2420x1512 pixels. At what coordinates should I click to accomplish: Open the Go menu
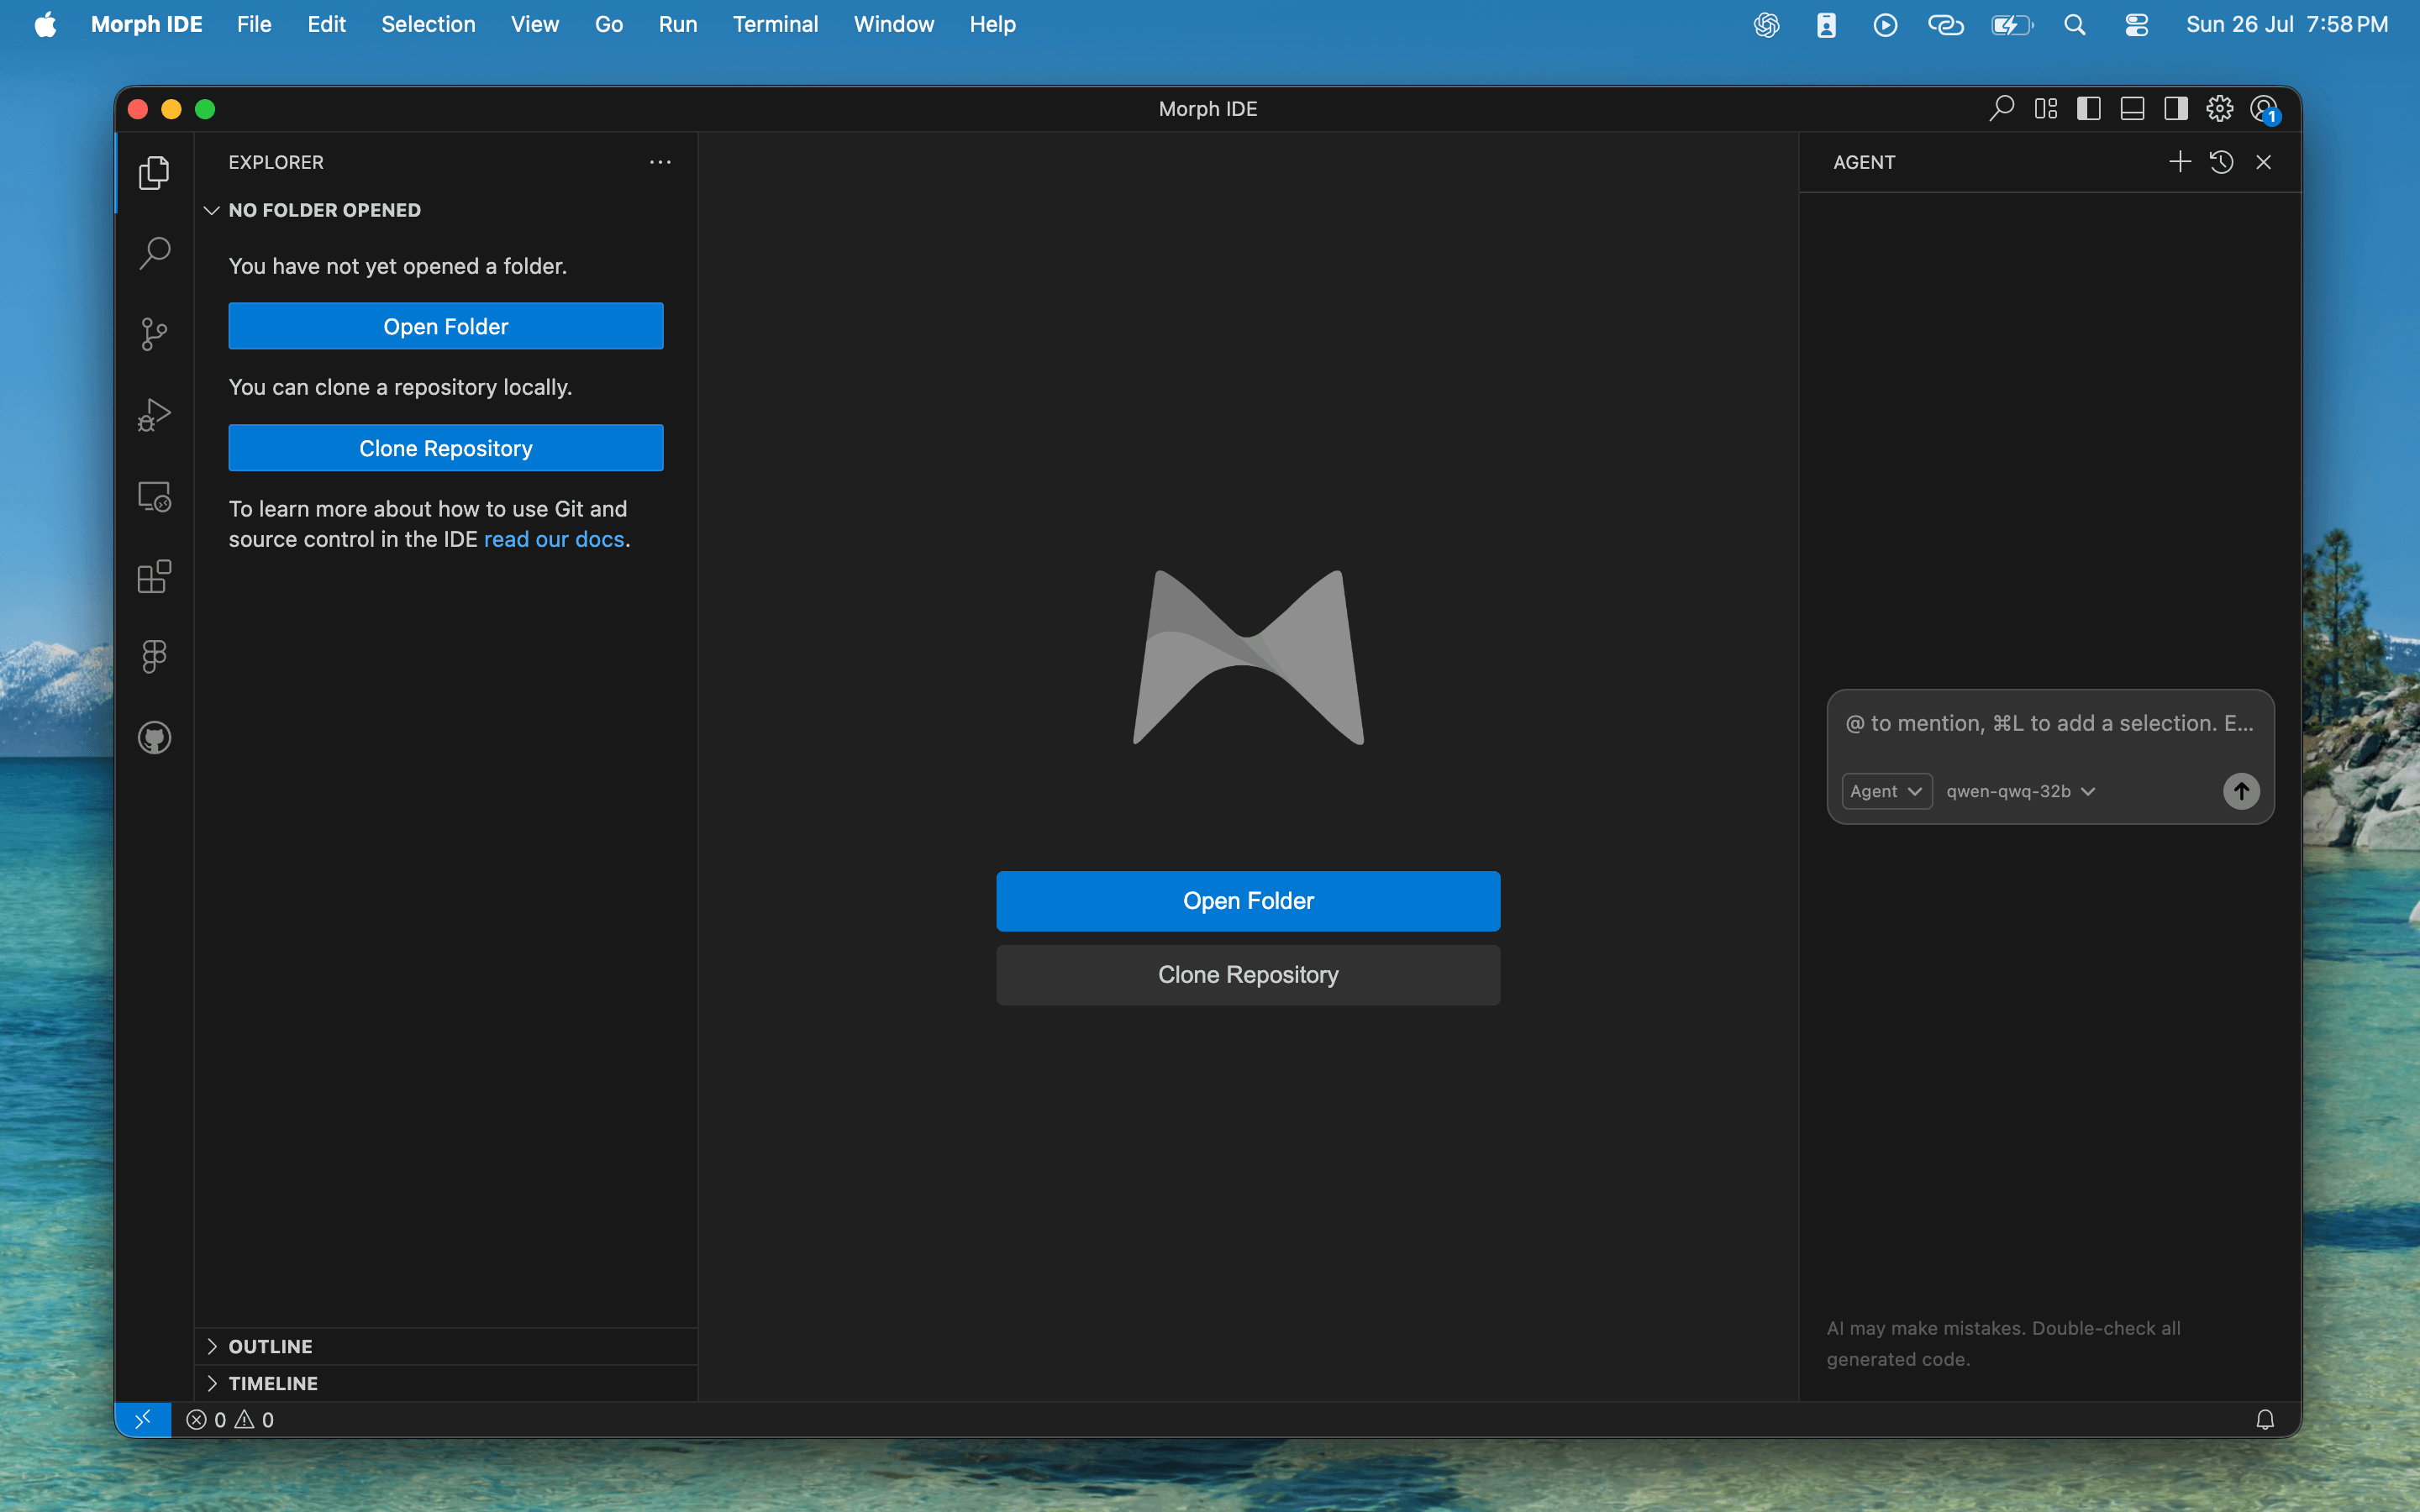[608, 24]
